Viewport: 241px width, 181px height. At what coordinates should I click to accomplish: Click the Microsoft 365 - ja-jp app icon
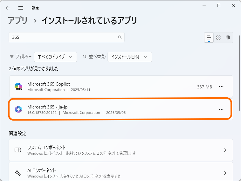18,109
